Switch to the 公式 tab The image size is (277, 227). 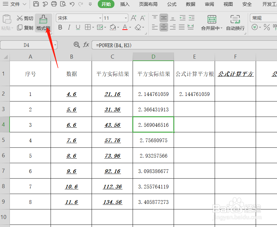172,4
